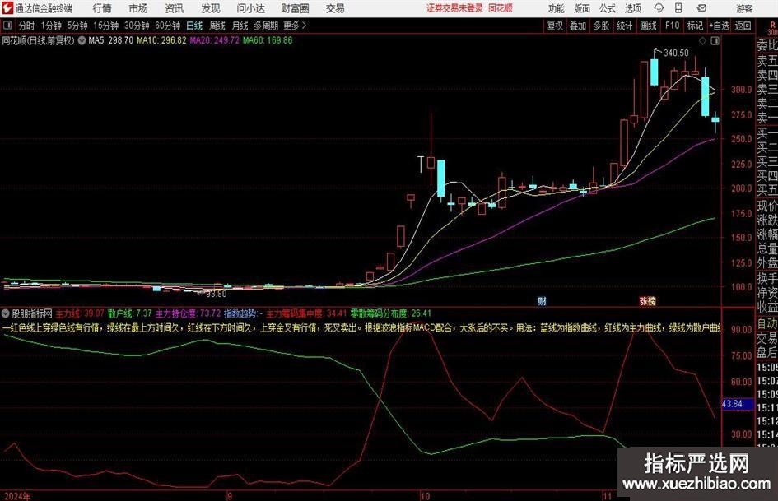Switch to the 分时 chart tab
778x501 pixels.
27,26
